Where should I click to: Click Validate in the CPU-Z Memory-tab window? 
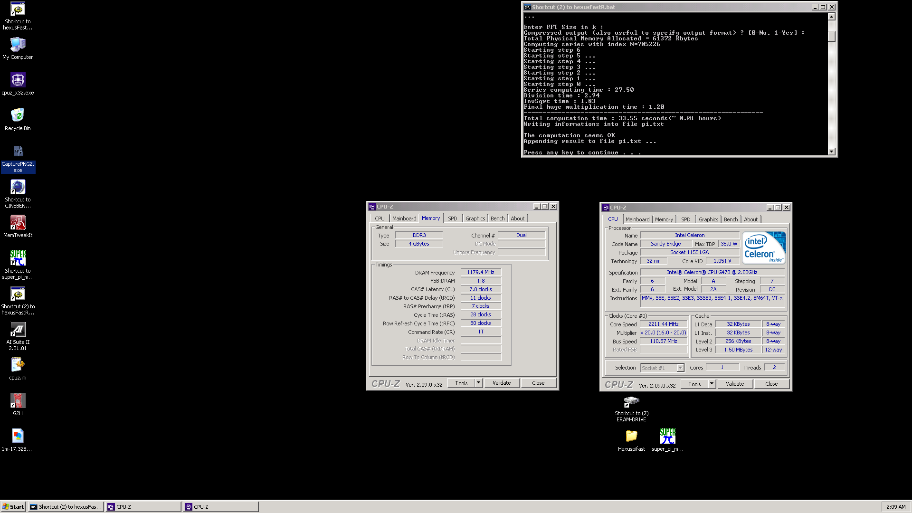502,383
